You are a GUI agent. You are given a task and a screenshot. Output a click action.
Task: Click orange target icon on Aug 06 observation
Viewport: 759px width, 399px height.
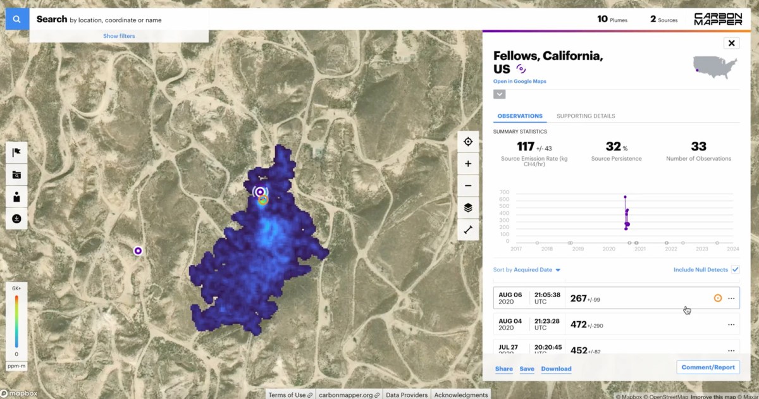(x=718, y=298)
